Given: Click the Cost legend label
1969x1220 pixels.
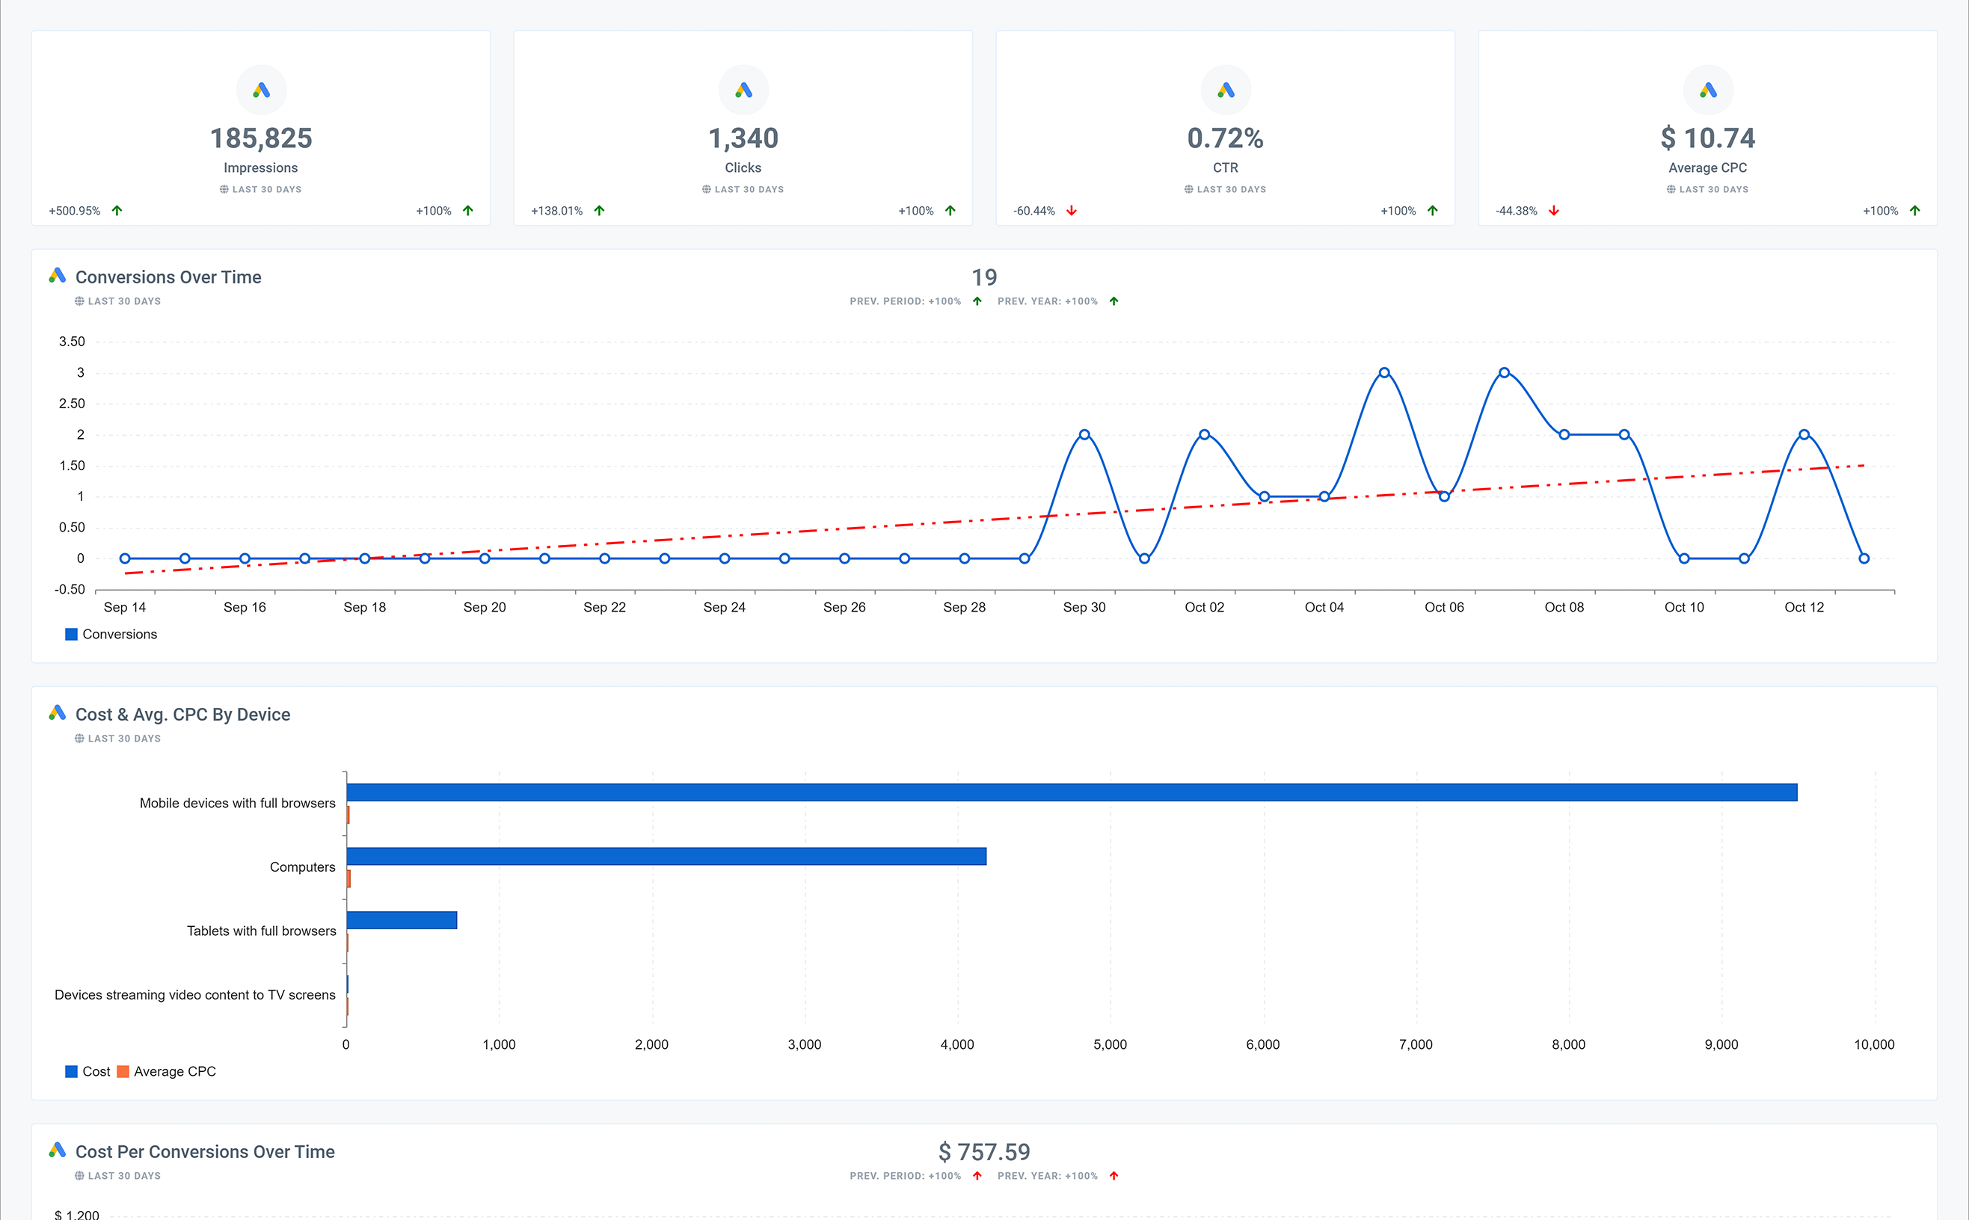Looking at the screenshot, I should click(96, 1071).
